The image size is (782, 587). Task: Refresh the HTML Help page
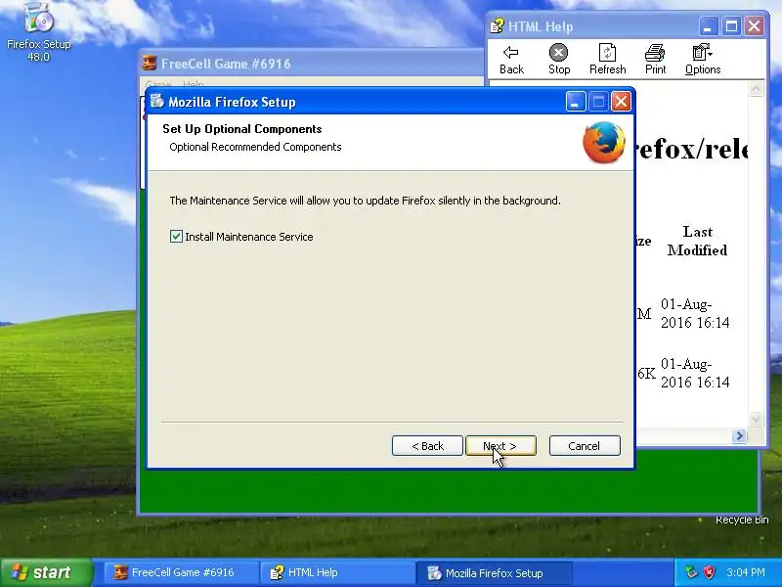coord(607,60)
